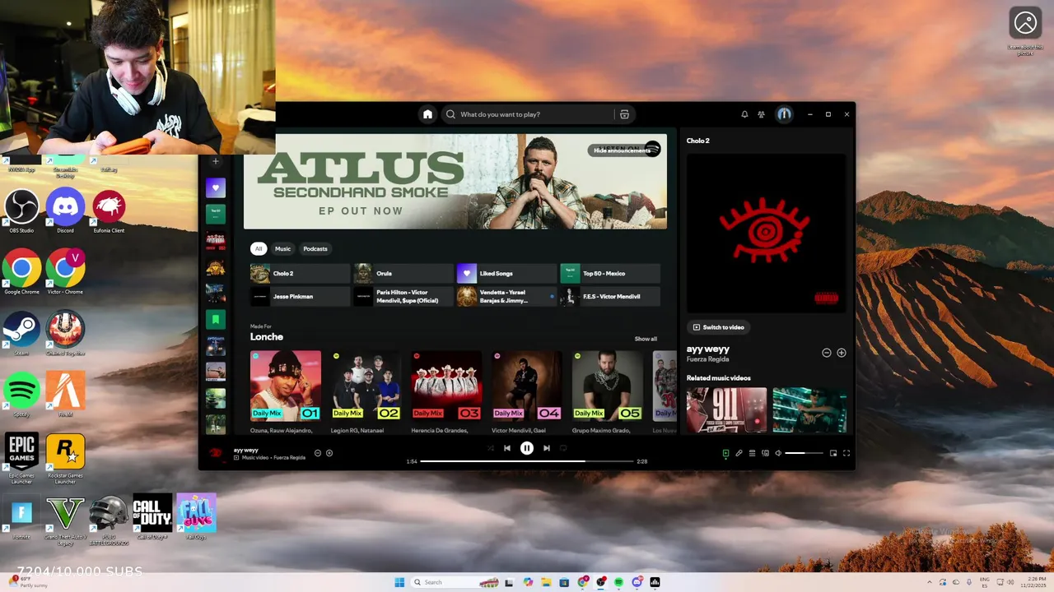This screenshot has width=1054, height=592.
Task: Select the All filter chip
Action: [259, 248]
